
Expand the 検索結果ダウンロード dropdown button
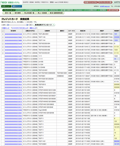click(x=44, y=25)
